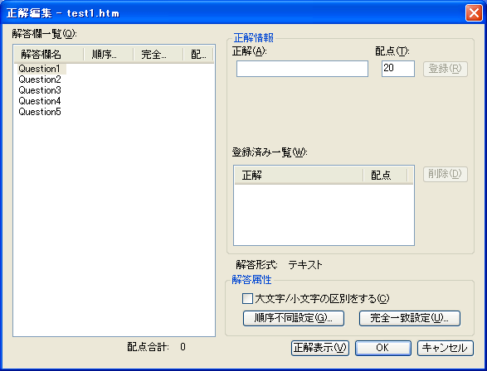Click the 削除(D) delete button
487x371 pixels.
pos(445,174)
